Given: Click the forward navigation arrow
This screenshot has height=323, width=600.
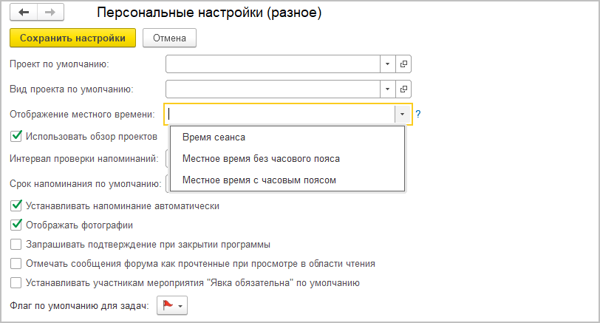Looking at the screenshot, I should (x=50, y=13).
